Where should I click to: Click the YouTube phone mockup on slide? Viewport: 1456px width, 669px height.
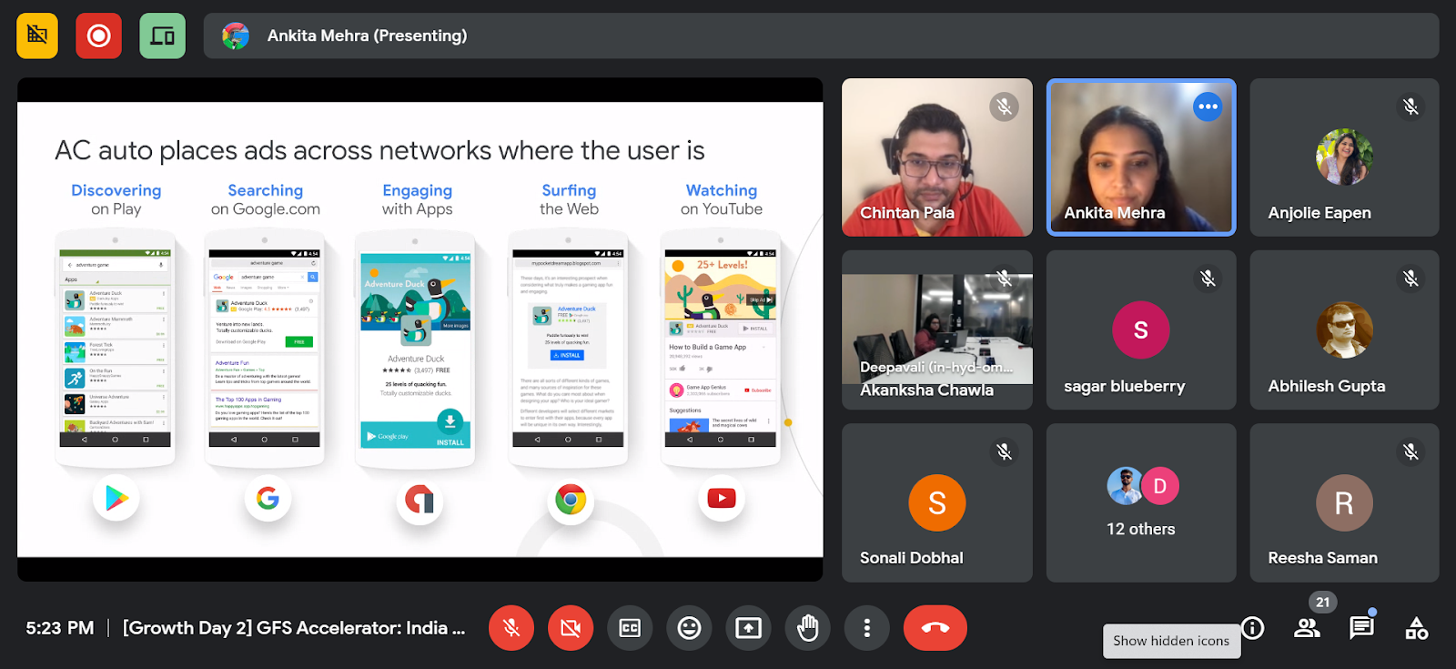721,350
